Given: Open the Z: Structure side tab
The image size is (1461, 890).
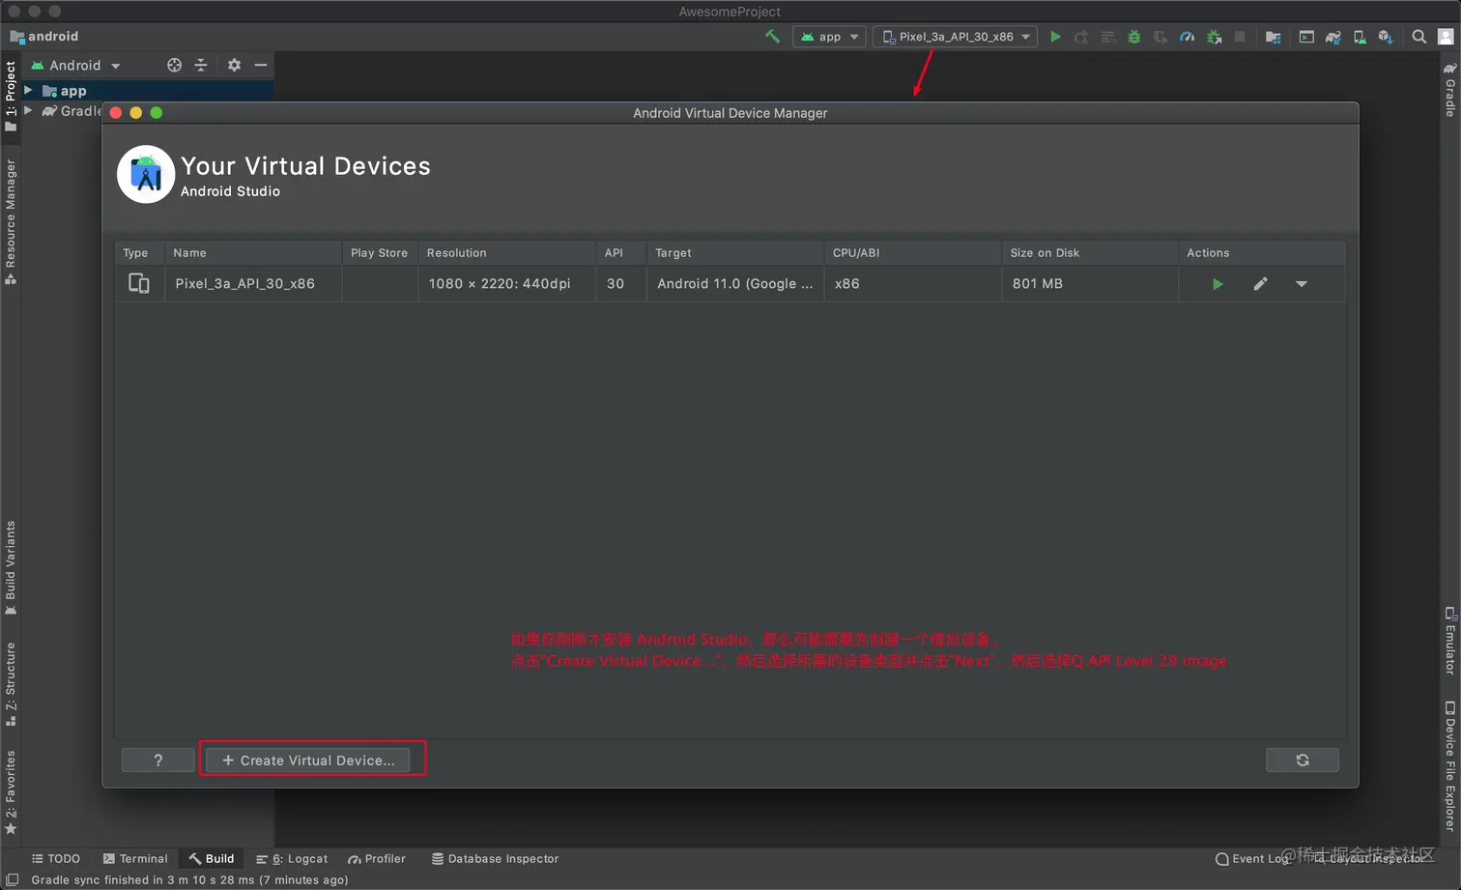Looking at the screenshot, I should [11, 683].
